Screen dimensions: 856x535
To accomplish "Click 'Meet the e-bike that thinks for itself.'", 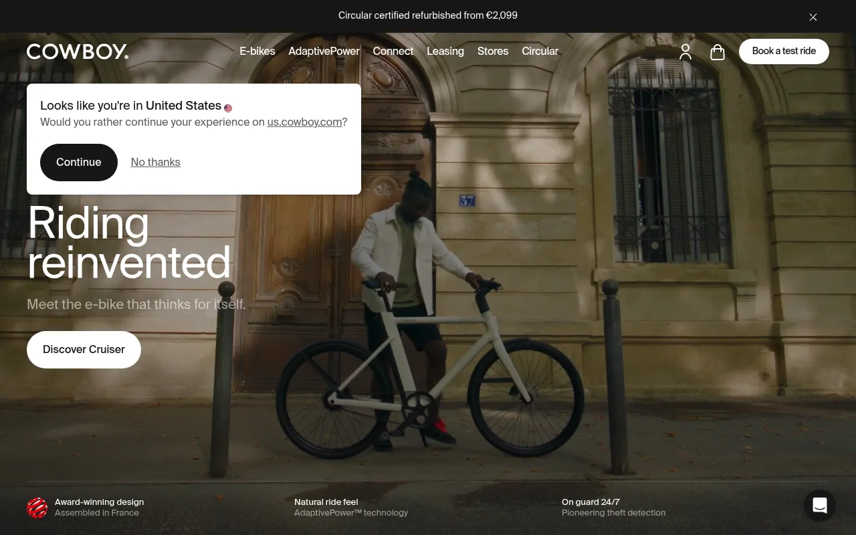I will pos(136,304).
